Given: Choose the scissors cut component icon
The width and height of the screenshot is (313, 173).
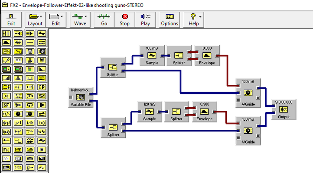Looking at the screenshot, I should click(x=18, y=105).
